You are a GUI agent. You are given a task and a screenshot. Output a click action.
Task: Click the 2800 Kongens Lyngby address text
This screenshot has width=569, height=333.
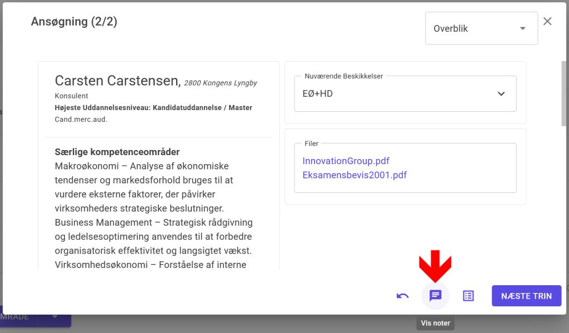(x=221, y=83)
